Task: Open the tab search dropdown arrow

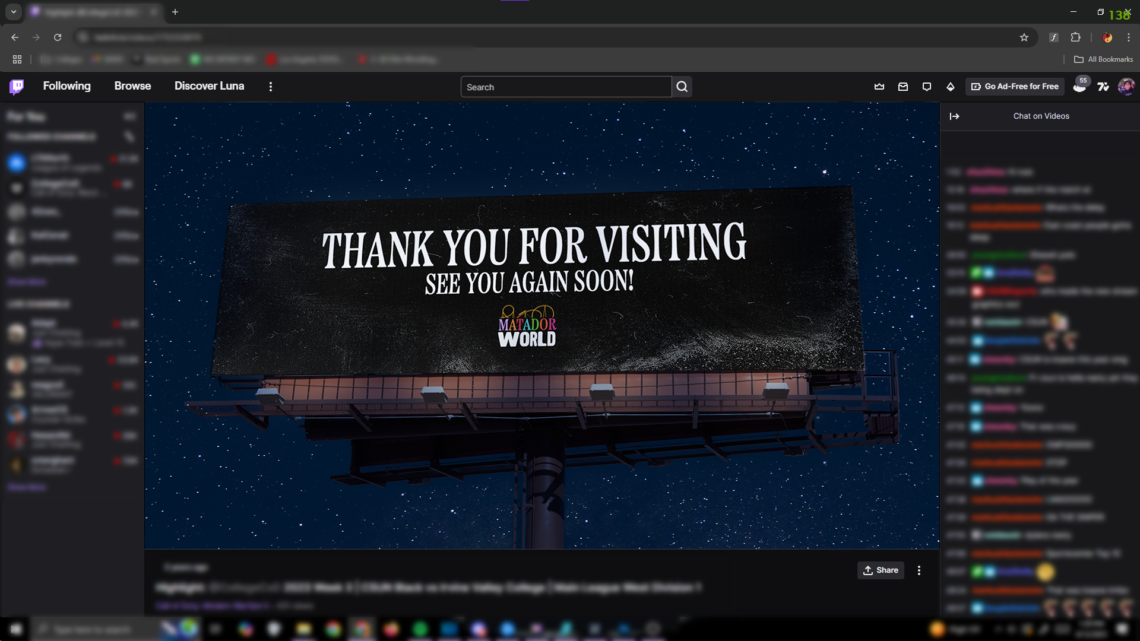Action: pyautogui.click(x=13, y=12)
